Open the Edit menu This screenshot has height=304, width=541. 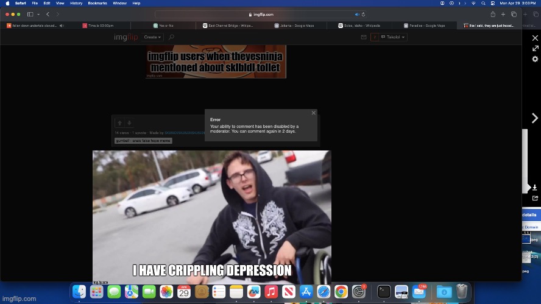tap(47, 3)
